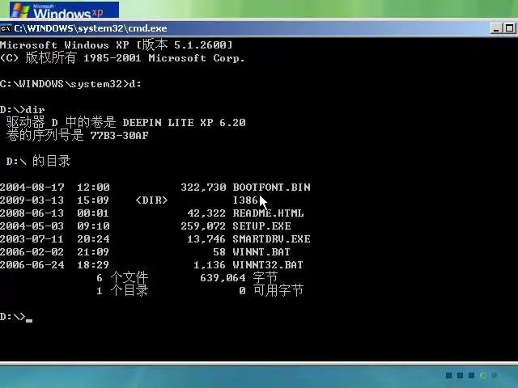Click the Windows XP logo banner
This screenshot has height=388, width=518.
64,10
